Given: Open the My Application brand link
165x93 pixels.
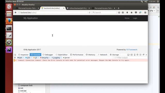Looking at the screenshot, I should click(x=31, y=18).
